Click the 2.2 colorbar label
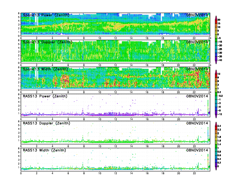The width and height of the screenshot is (241, 186). point(219,130)
